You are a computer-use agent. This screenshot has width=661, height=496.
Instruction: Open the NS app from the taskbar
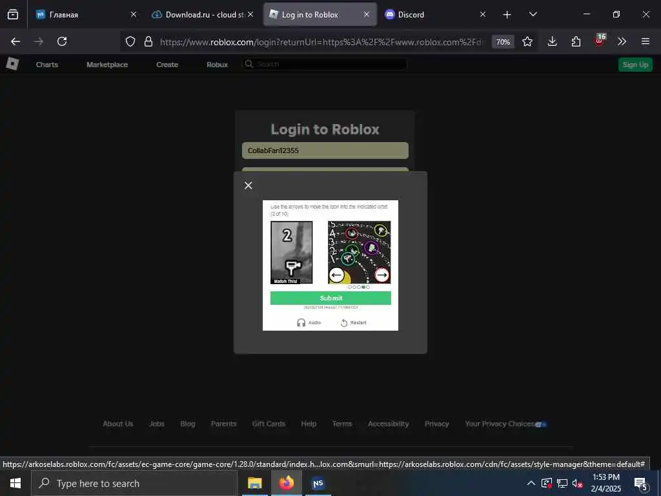(318, 483)
